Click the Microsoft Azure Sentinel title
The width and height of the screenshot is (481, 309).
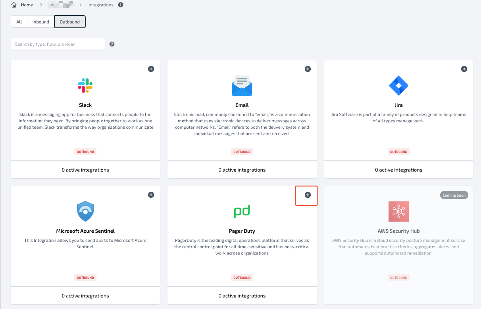(85, 231)
